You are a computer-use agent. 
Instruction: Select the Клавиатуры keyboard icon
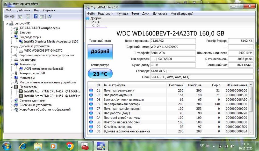tap(16, 60)
